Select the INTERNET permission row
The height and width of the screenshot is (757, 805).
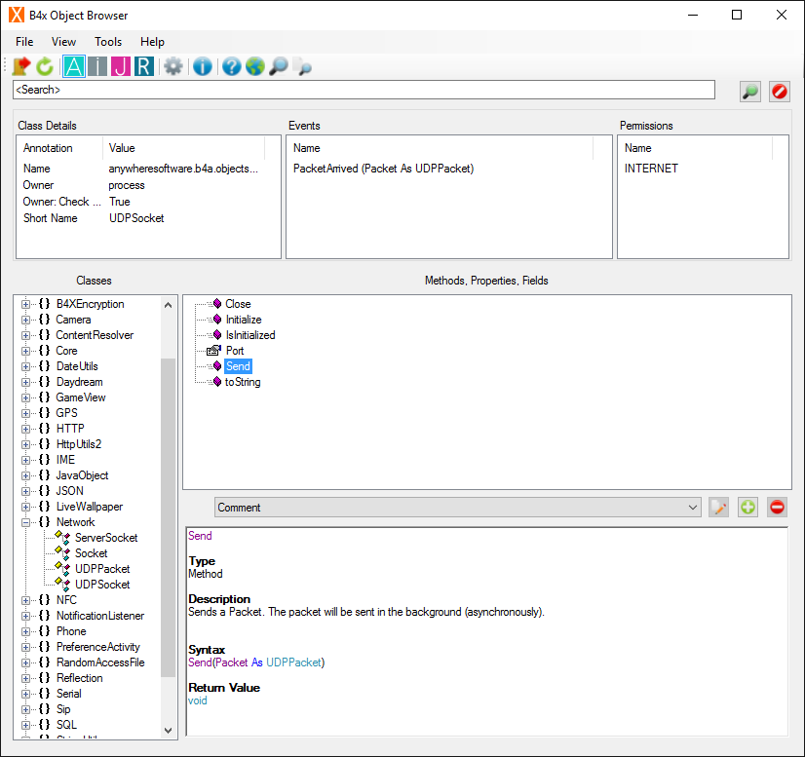[651, 169]
